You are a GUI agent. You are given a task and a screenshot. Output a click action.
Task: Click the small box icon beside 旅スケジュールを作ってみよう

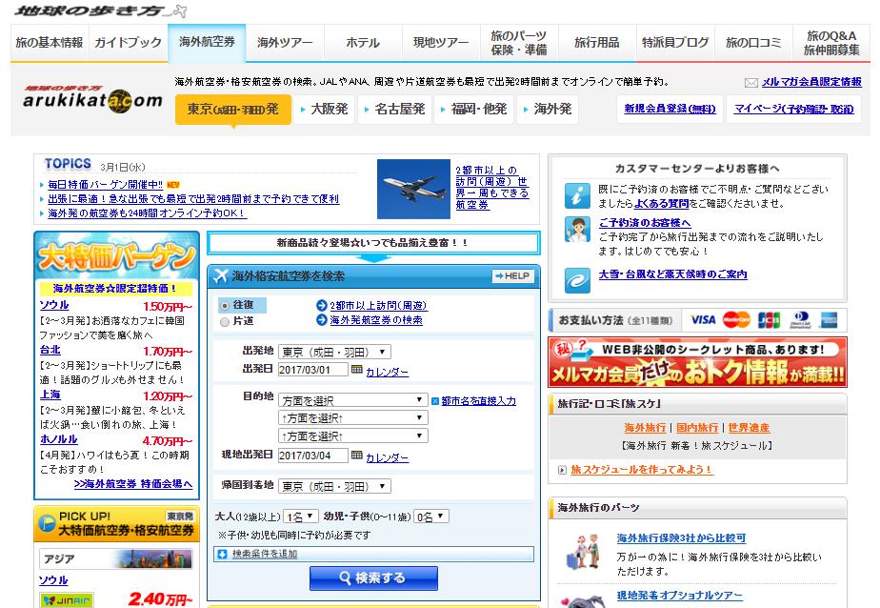pos(562,470)
